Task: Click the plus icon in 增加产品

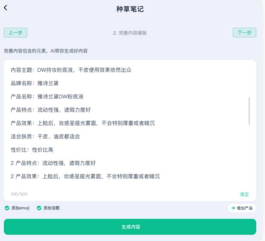Action: point(234,208)
